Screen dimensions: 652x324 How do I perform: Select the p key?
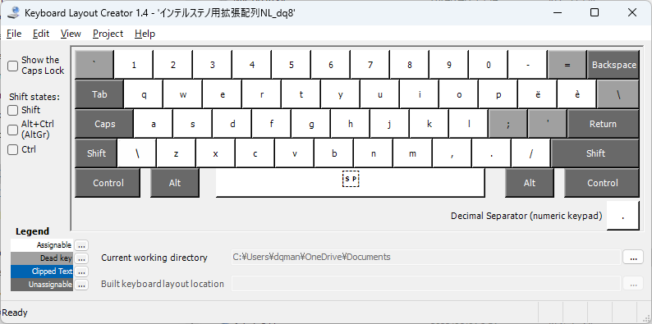498,94
